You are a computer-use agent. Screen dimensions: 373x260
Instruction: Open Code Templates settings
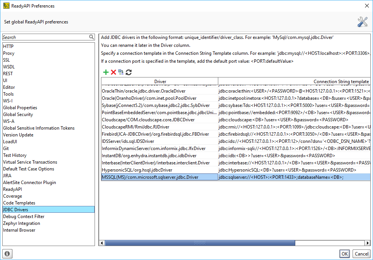(x=48, y=203)
